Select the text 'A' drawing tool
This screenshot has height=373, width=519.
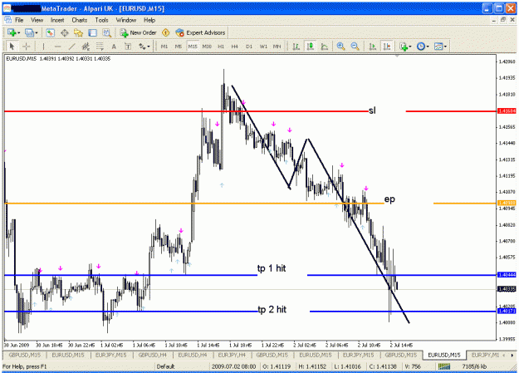click(x=114, y=47)
